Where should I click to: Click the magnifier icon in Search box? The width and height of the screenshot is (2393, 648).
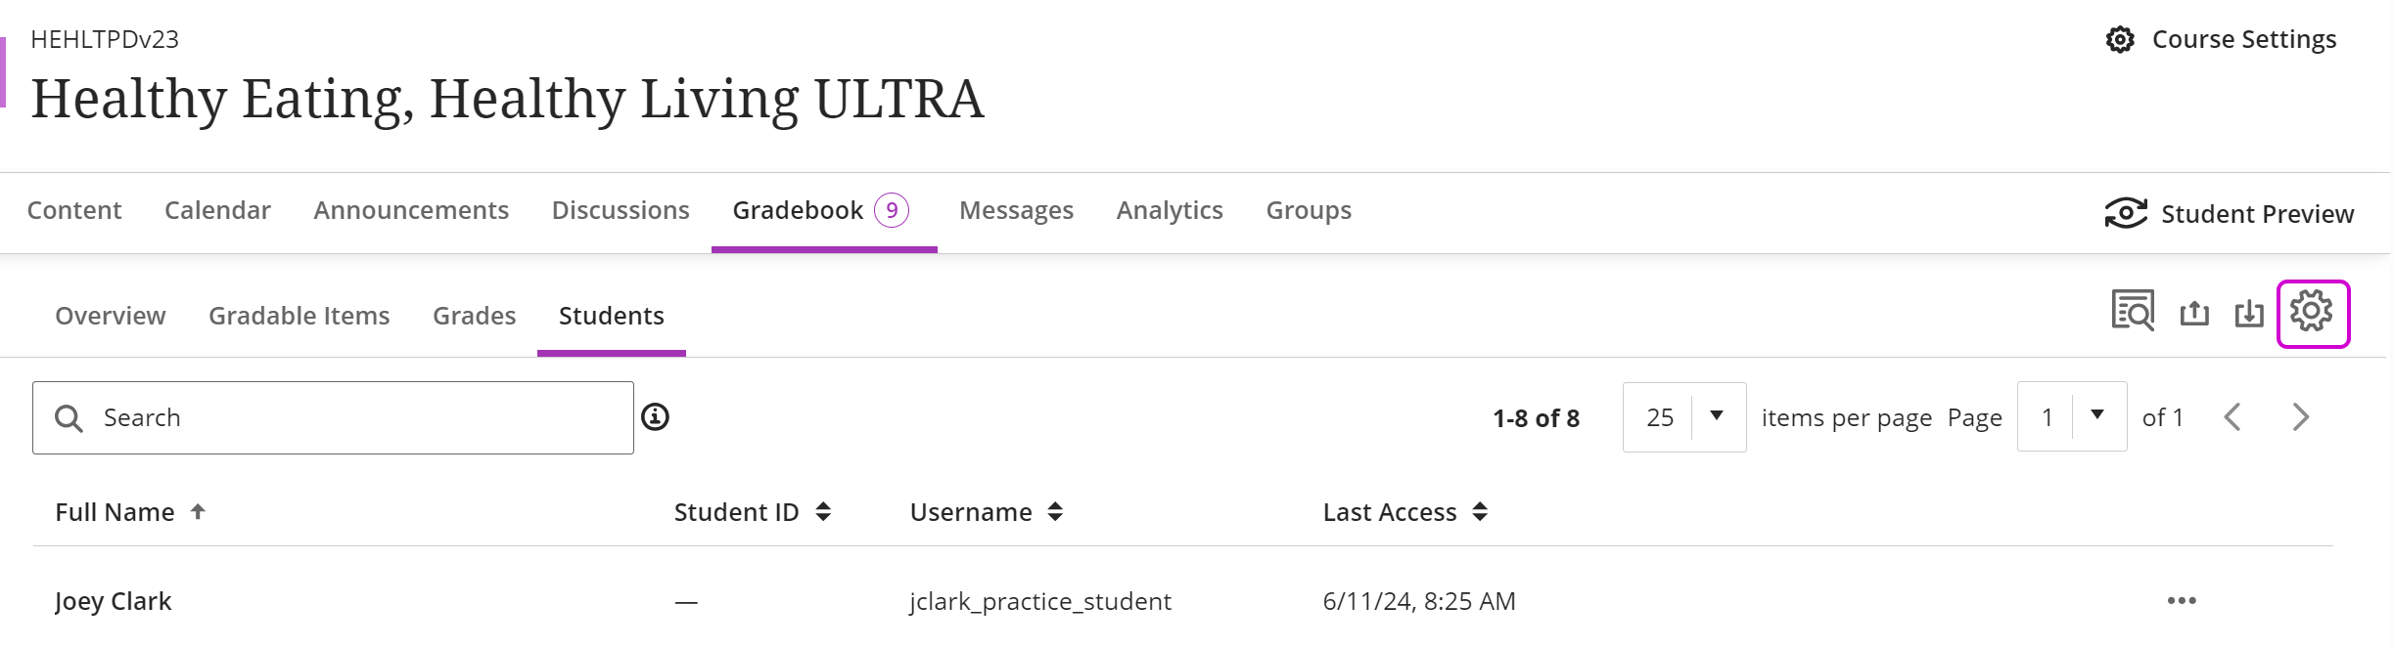[69, 418]
